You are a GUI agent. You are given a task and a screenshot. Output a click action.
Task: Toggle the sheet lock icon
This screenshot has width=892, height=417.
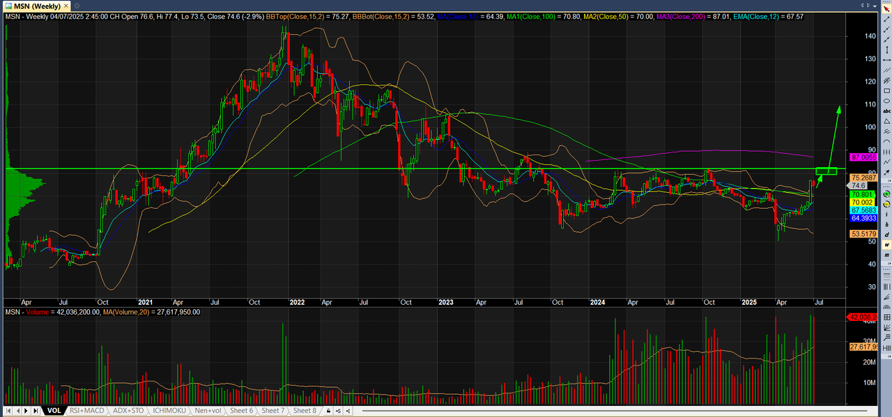point(328,411)
